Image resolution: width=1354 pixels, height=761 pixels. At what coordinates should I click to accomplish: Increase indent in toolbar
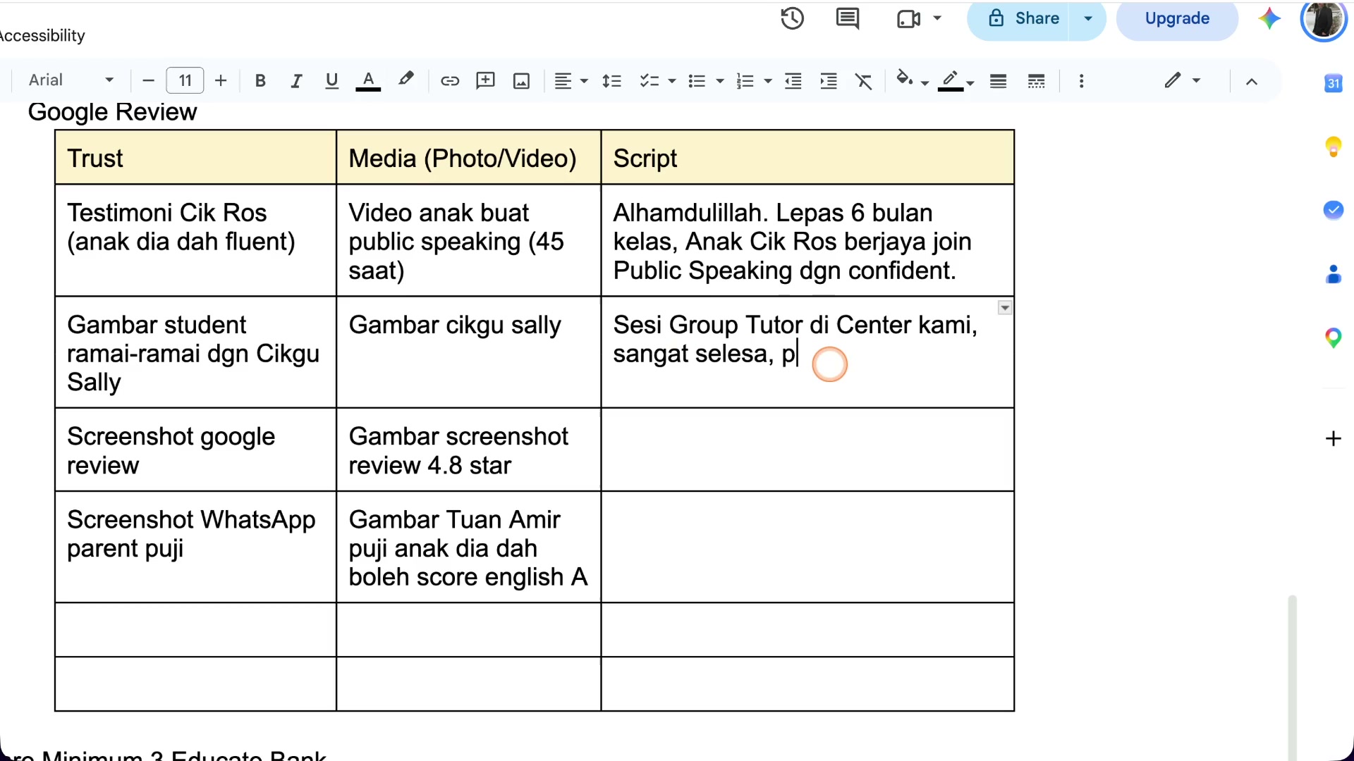[x=829, y=81]
